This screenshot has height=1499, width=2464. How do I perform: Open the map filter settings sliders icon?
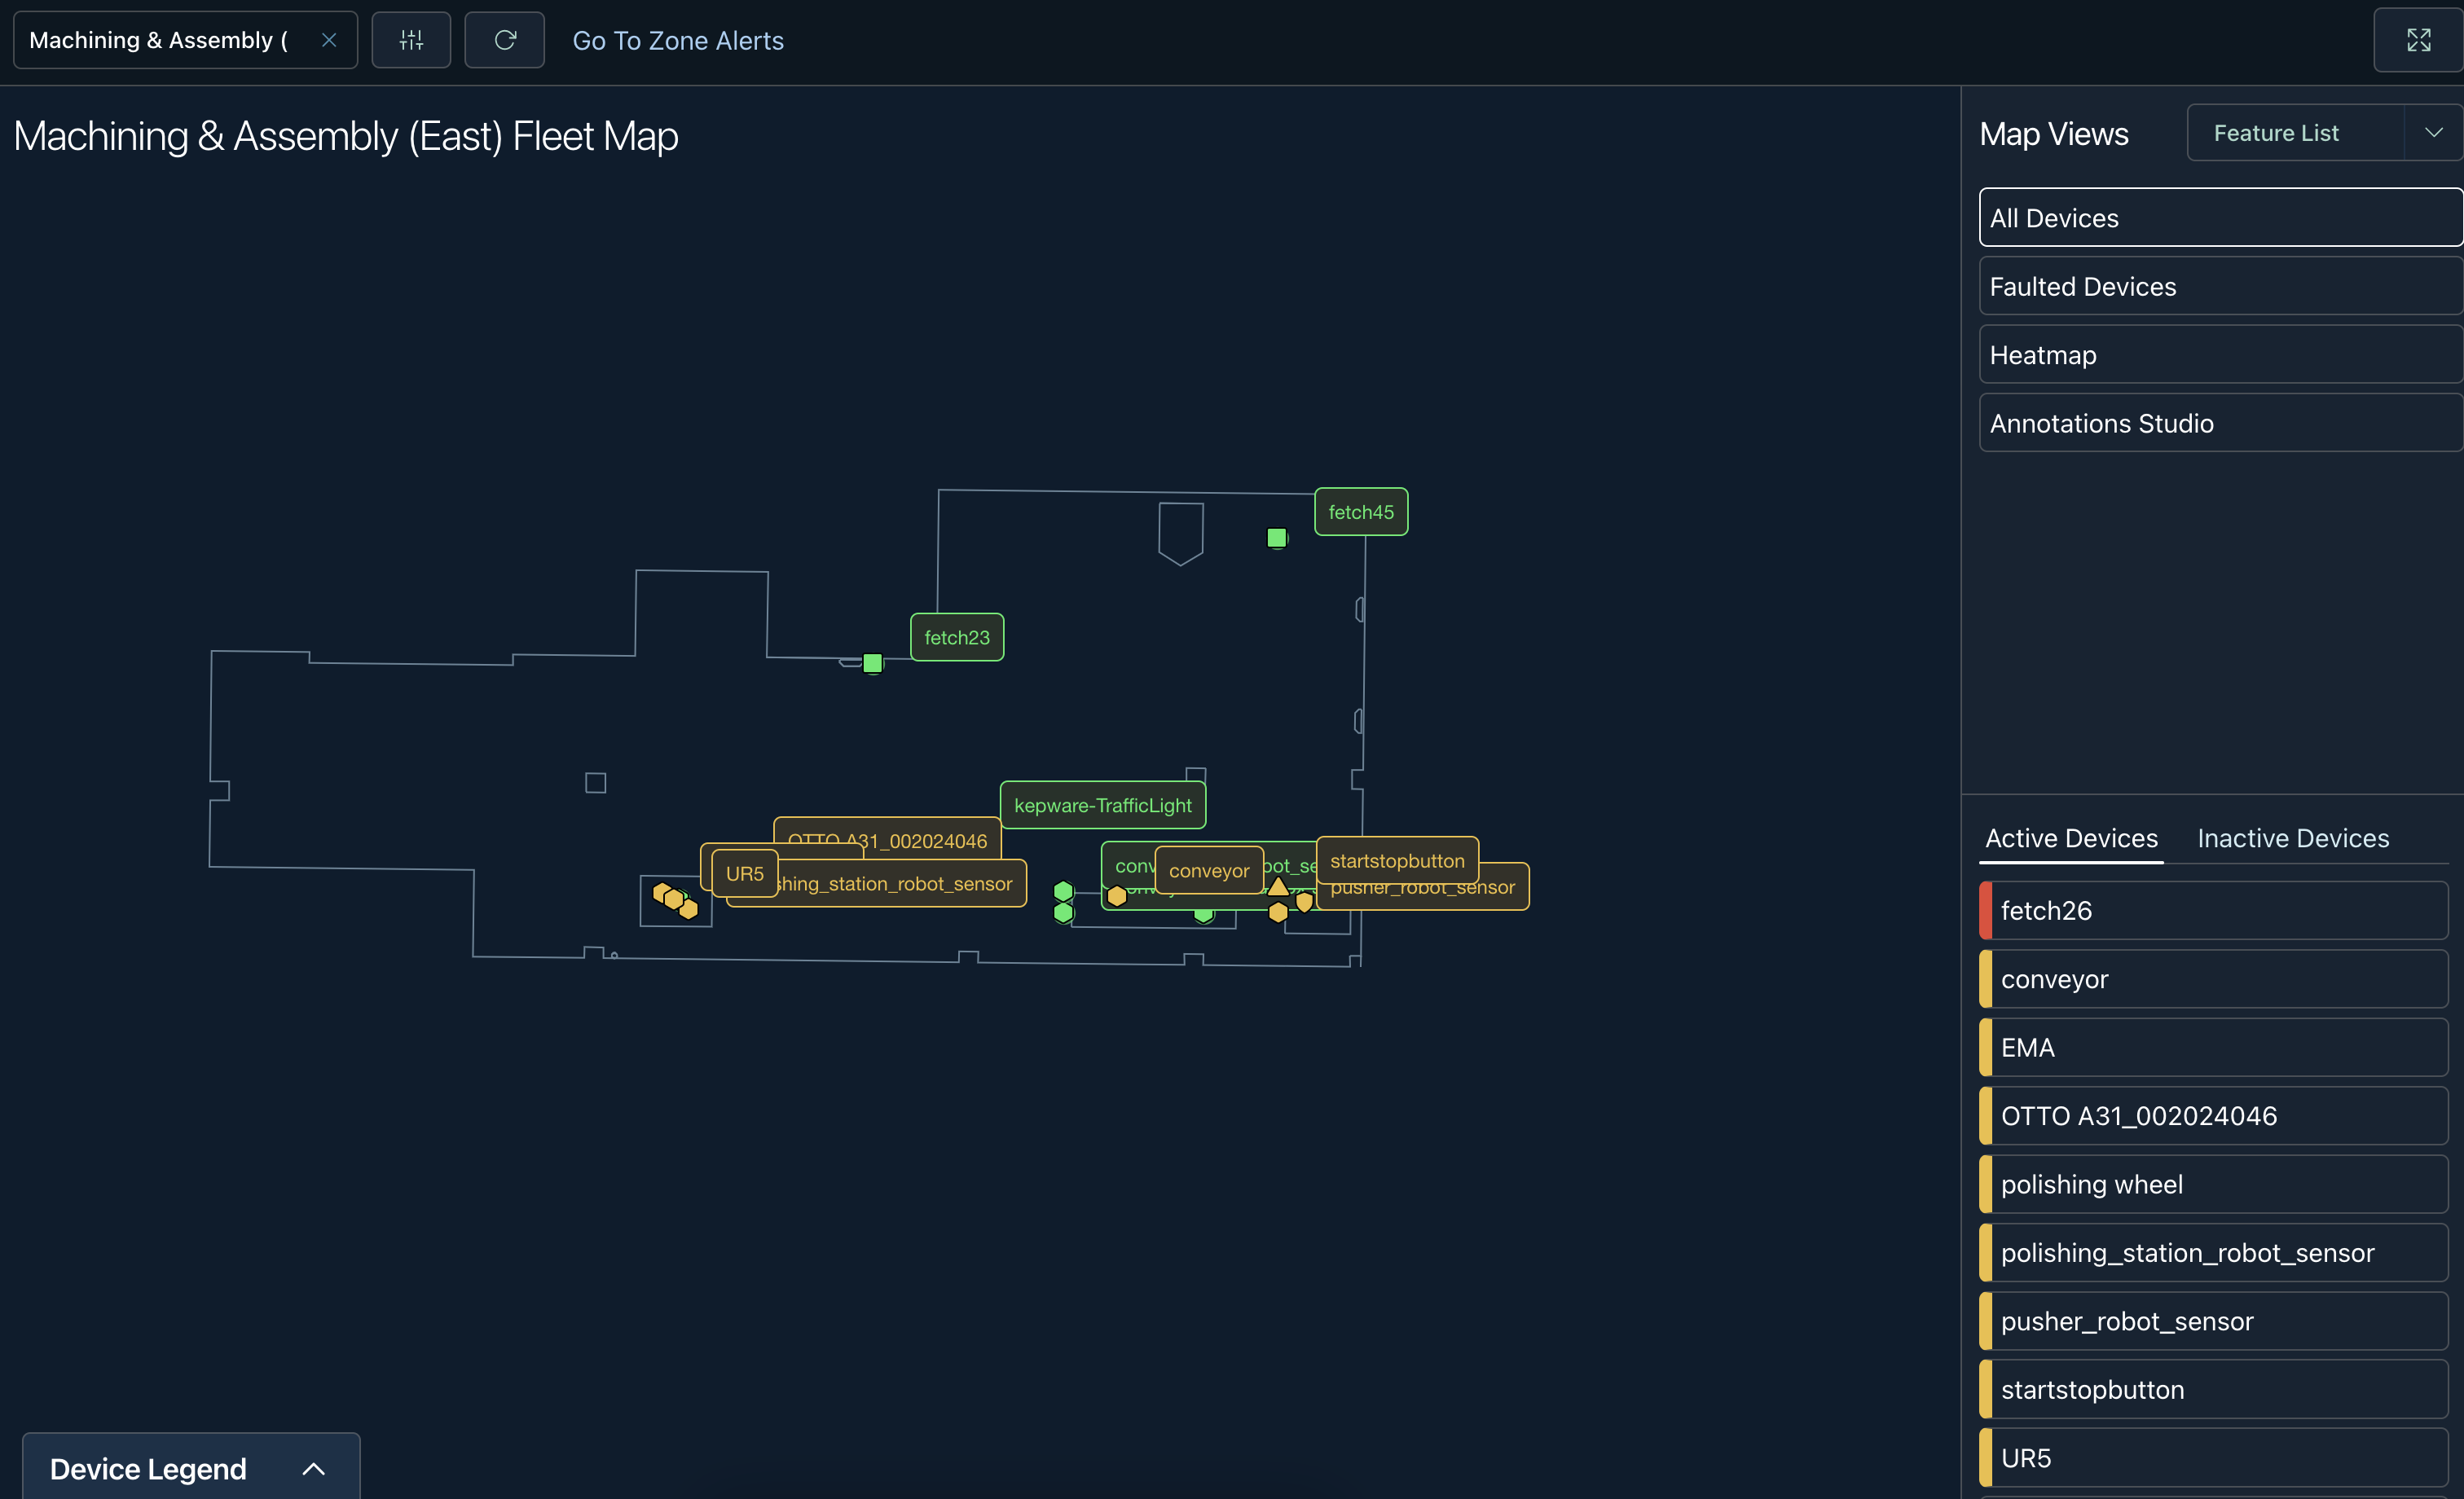coord(411,40)
